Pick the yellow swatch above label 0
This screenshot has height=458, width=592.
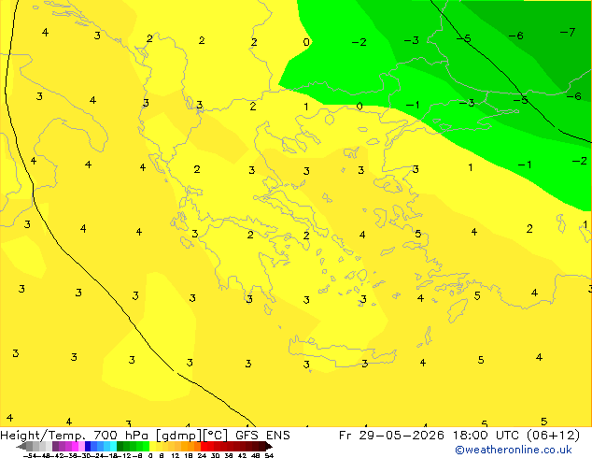152,446
